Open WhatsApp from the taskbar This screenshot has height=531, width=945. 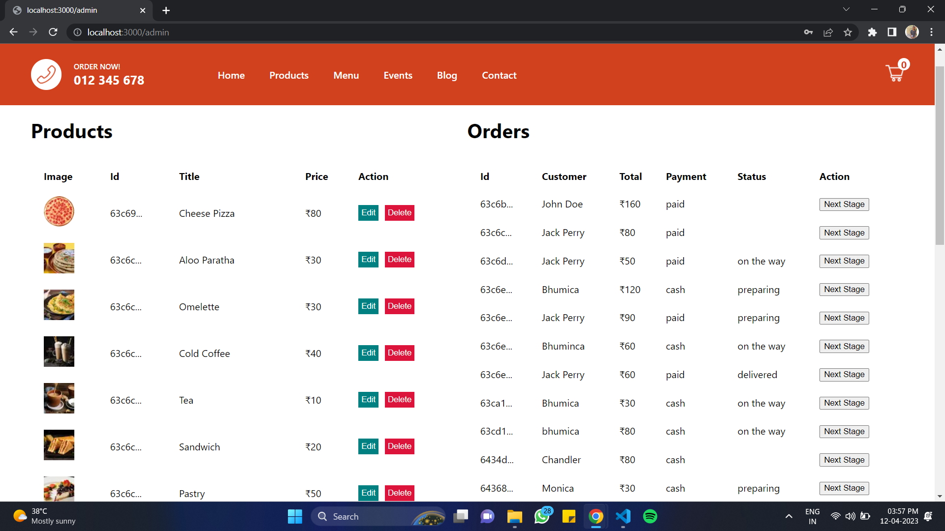(x=542, y=516)
